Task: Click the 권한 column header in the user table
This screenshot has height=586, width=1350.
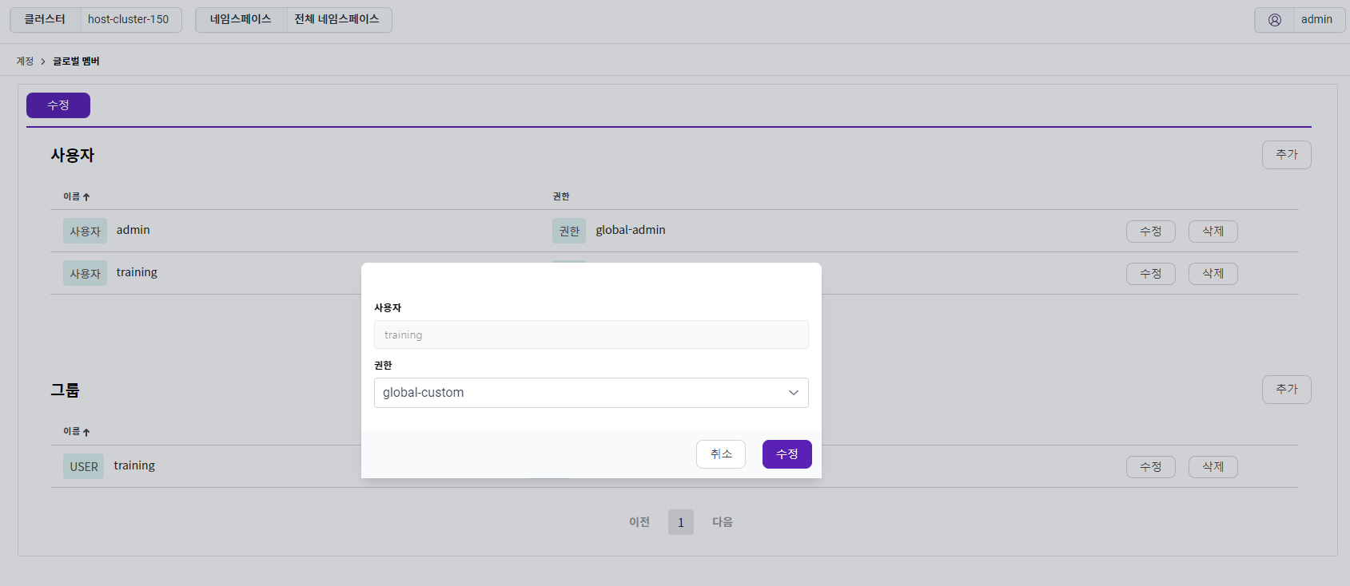Action: click(x=561, y=196)
